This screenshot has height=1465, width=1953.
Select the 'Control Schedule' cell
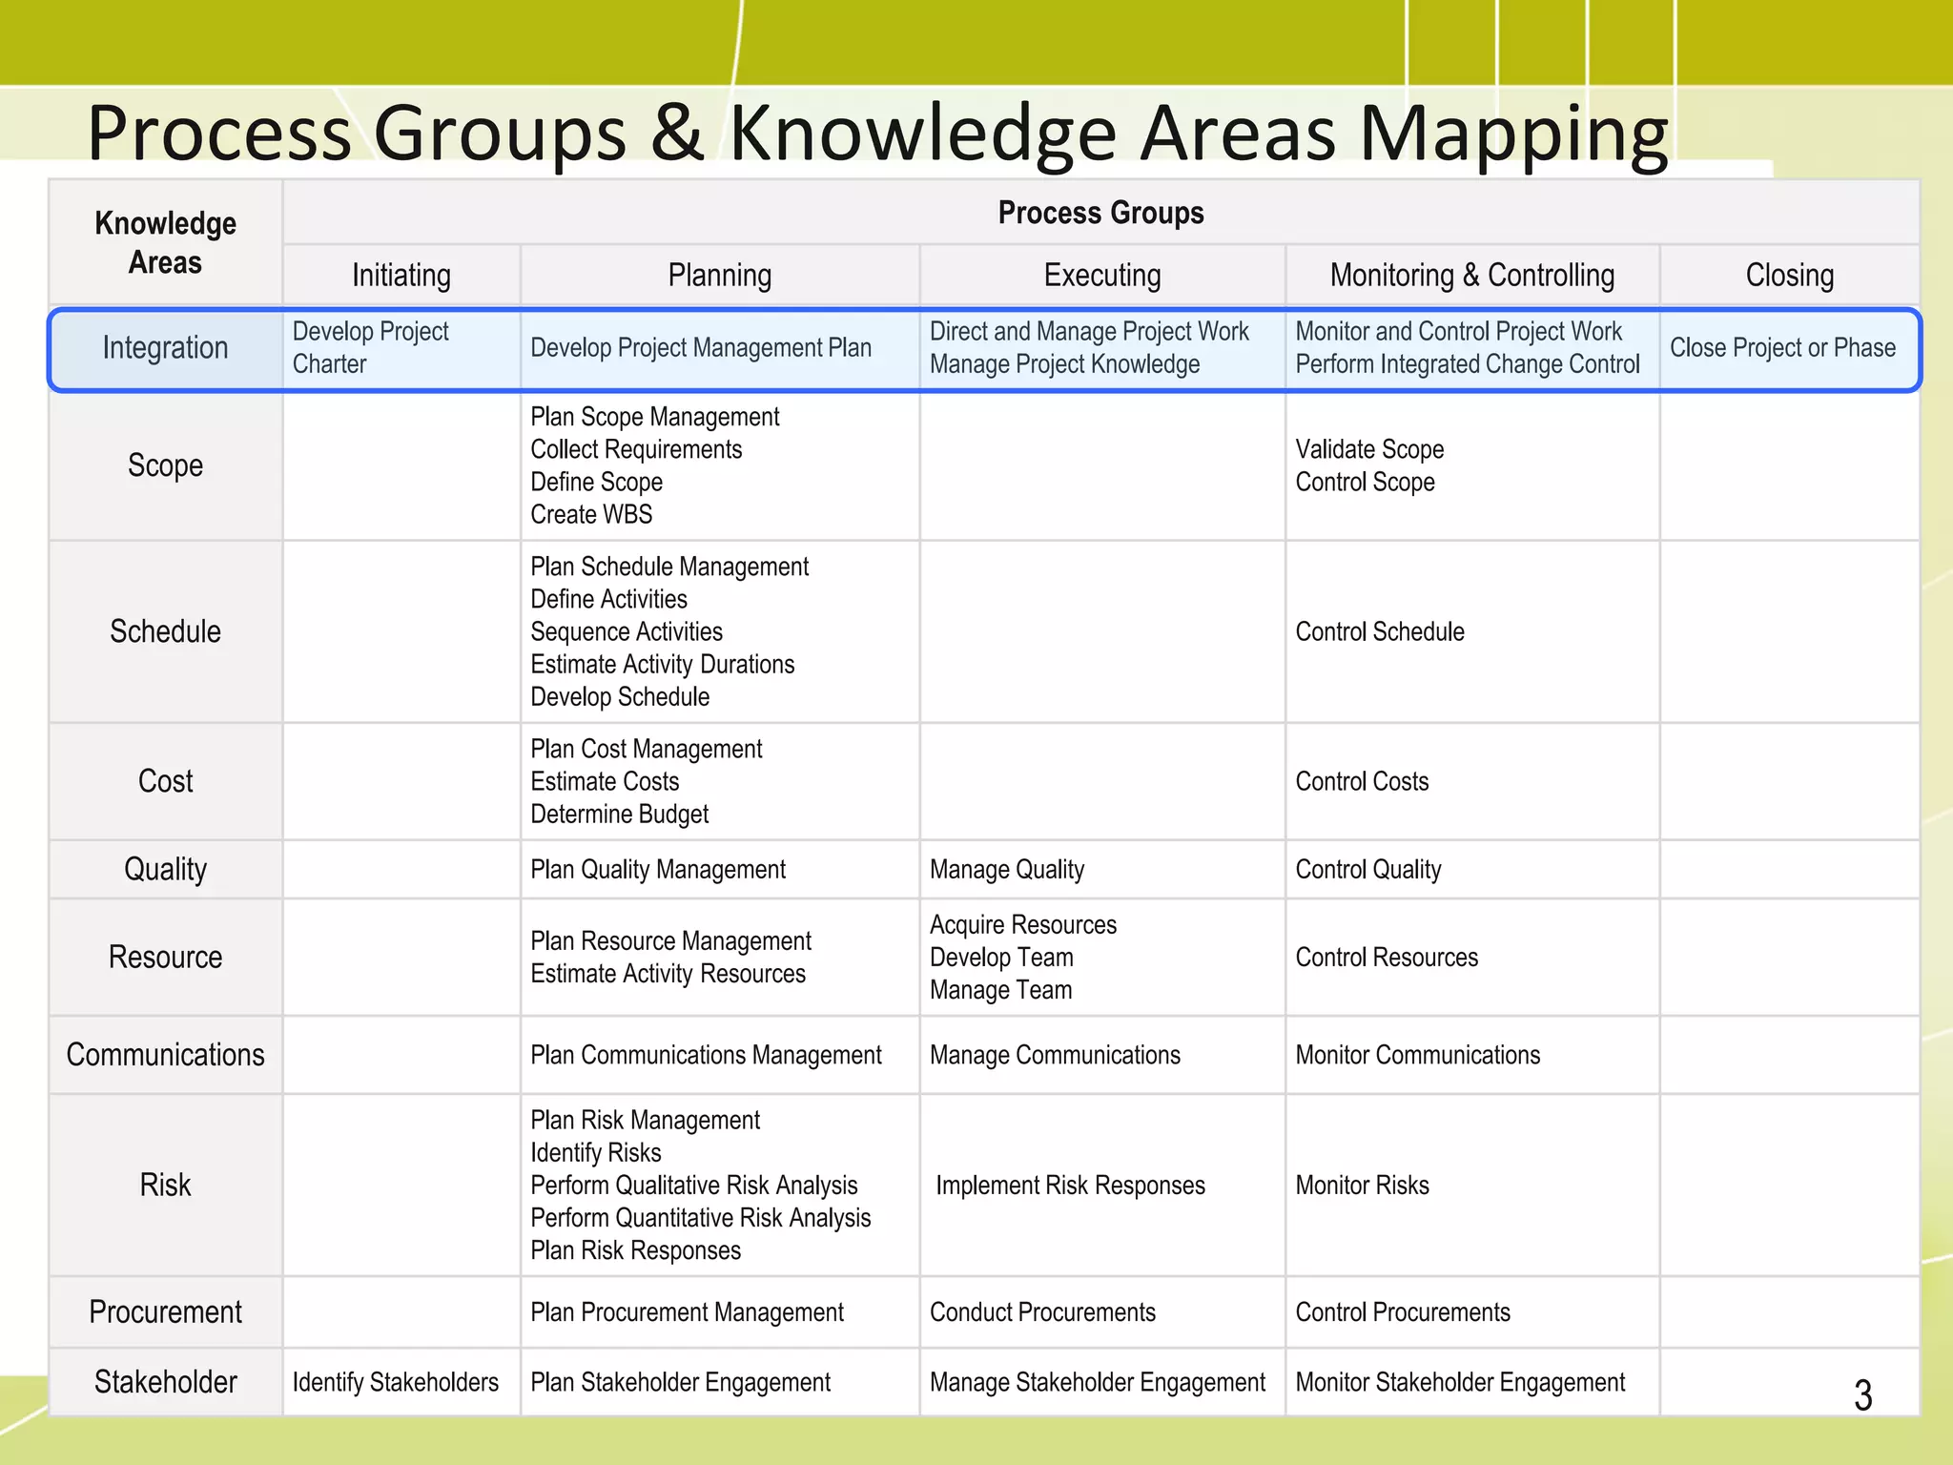point(1472,631)
